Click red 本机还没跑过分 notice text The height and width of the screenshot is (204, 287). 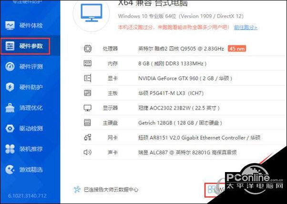tap(174, 28)
